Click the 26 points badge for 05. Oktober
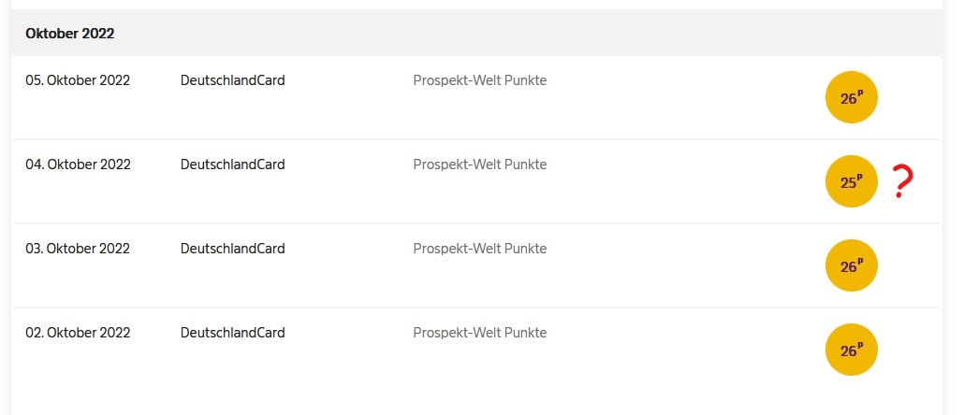963x415 pixels. coord(852,97)
